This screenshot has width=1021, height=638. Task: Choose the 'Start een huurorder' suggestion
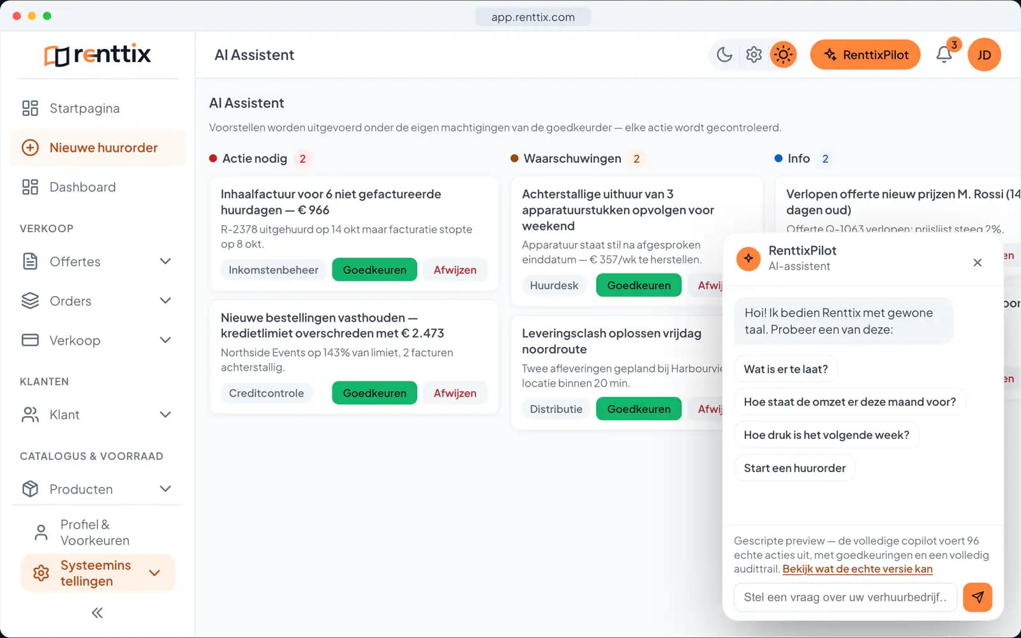(794, 468)
